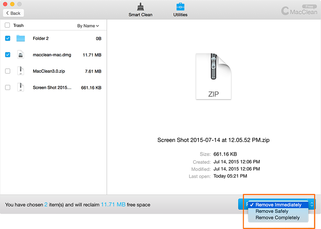Click the Screen Shot zip file icon
Viewport: 321px width, 229px height.
[21, 87]
